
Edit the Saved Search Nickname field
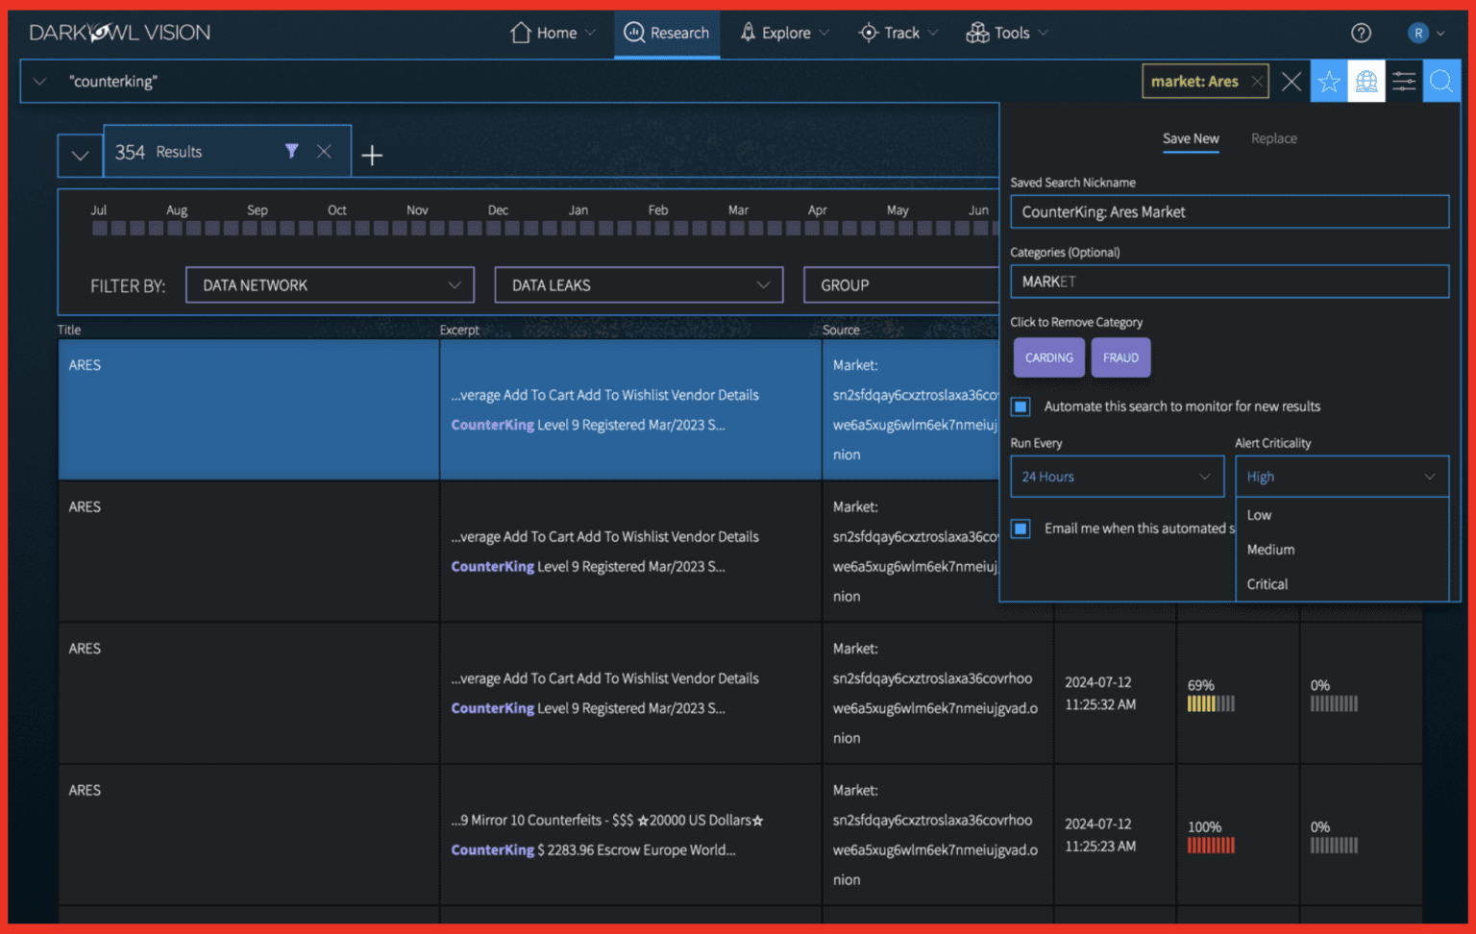tap(1230, 211)
